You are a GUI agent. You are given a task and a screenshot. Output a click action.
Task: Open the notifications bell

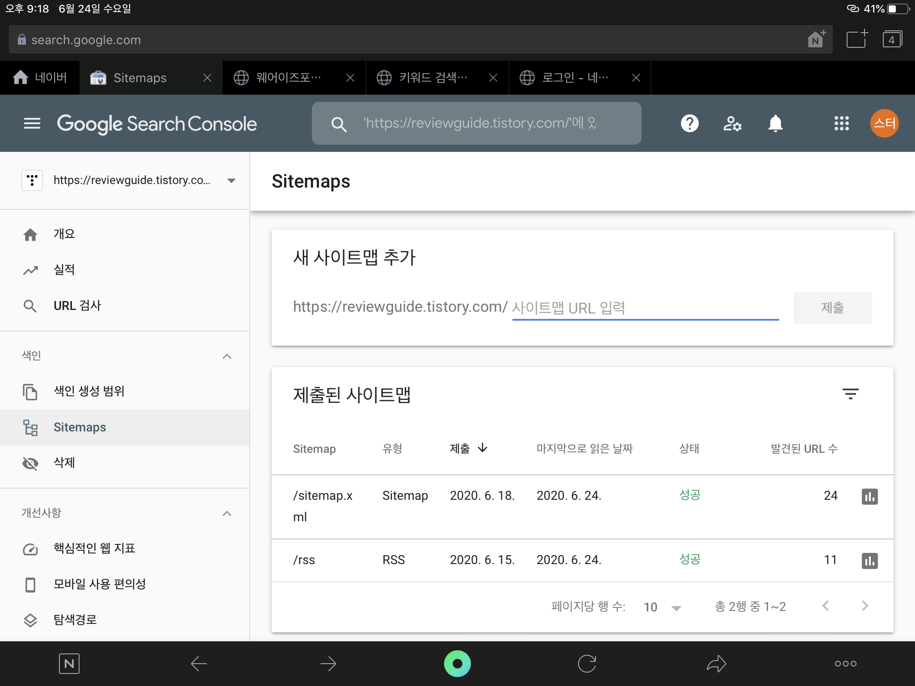(x=775, y=123)
